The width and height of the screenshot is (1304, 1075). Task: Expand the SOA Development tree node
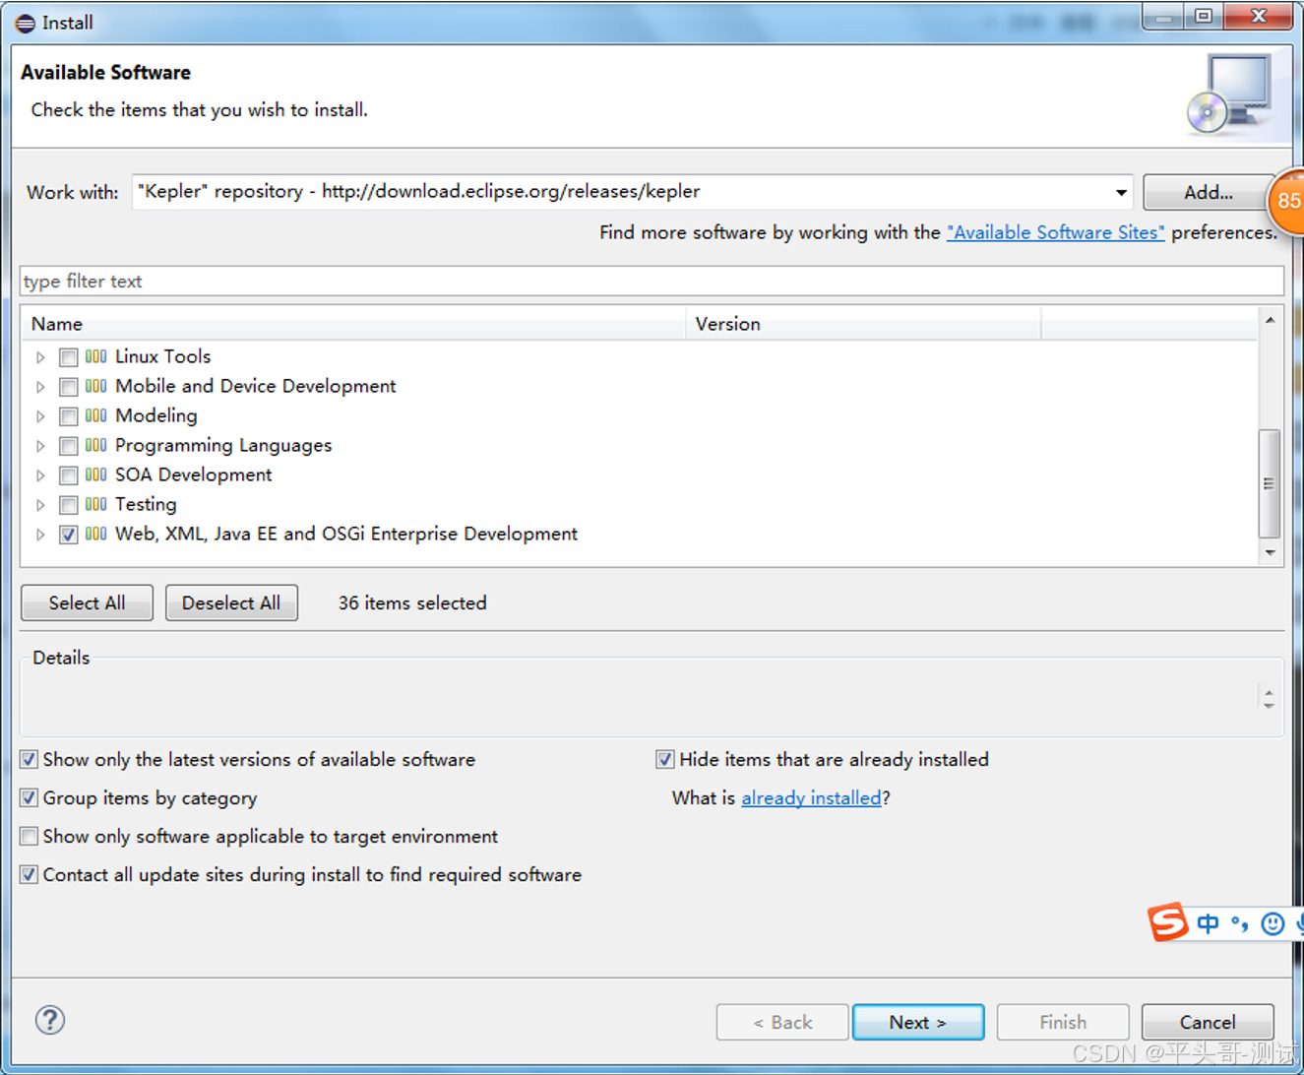(x=40, y=475)
